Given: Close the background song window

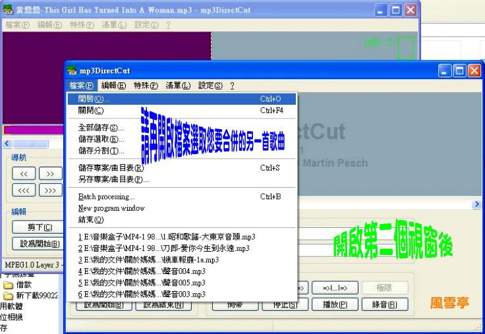Looking at the screenshot, I should 411,10.
